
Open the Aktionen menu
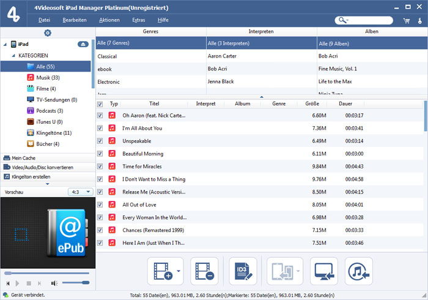click(109, 20)
